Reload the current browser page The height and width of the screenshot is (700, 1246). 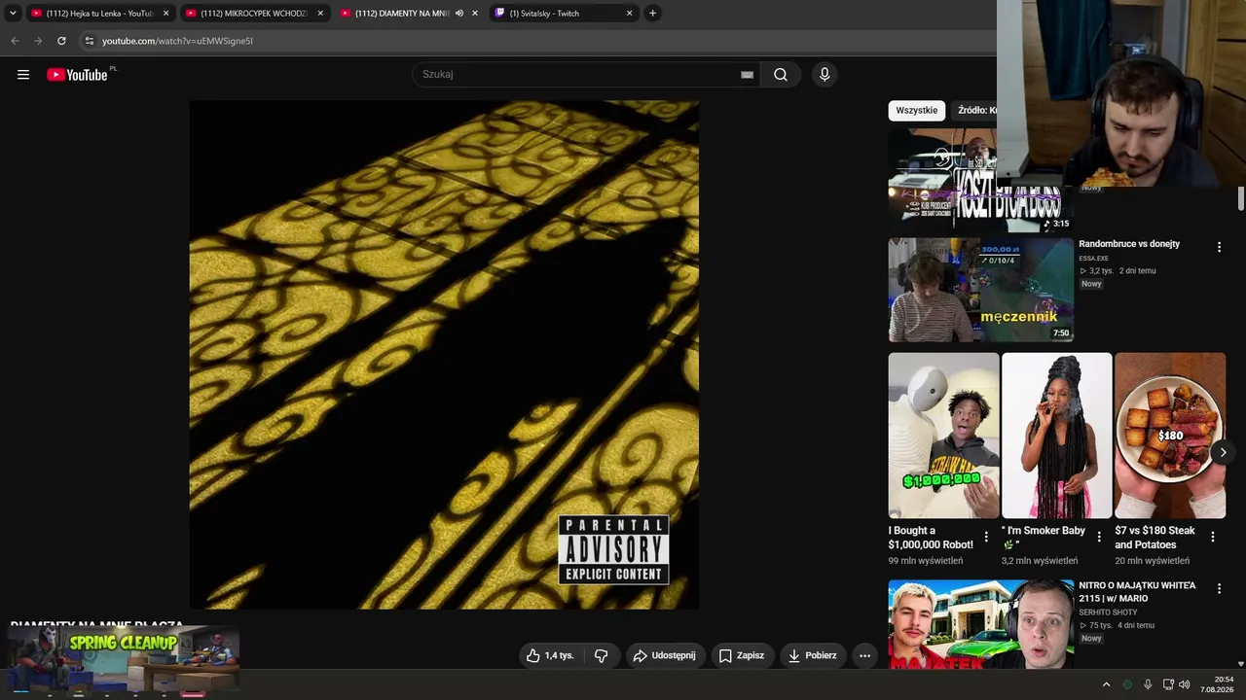pyautogui.click(x=61, y=41)
